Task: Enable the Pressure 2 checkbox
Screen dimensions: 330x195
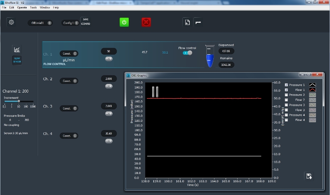Action: (x=286, y=95)
